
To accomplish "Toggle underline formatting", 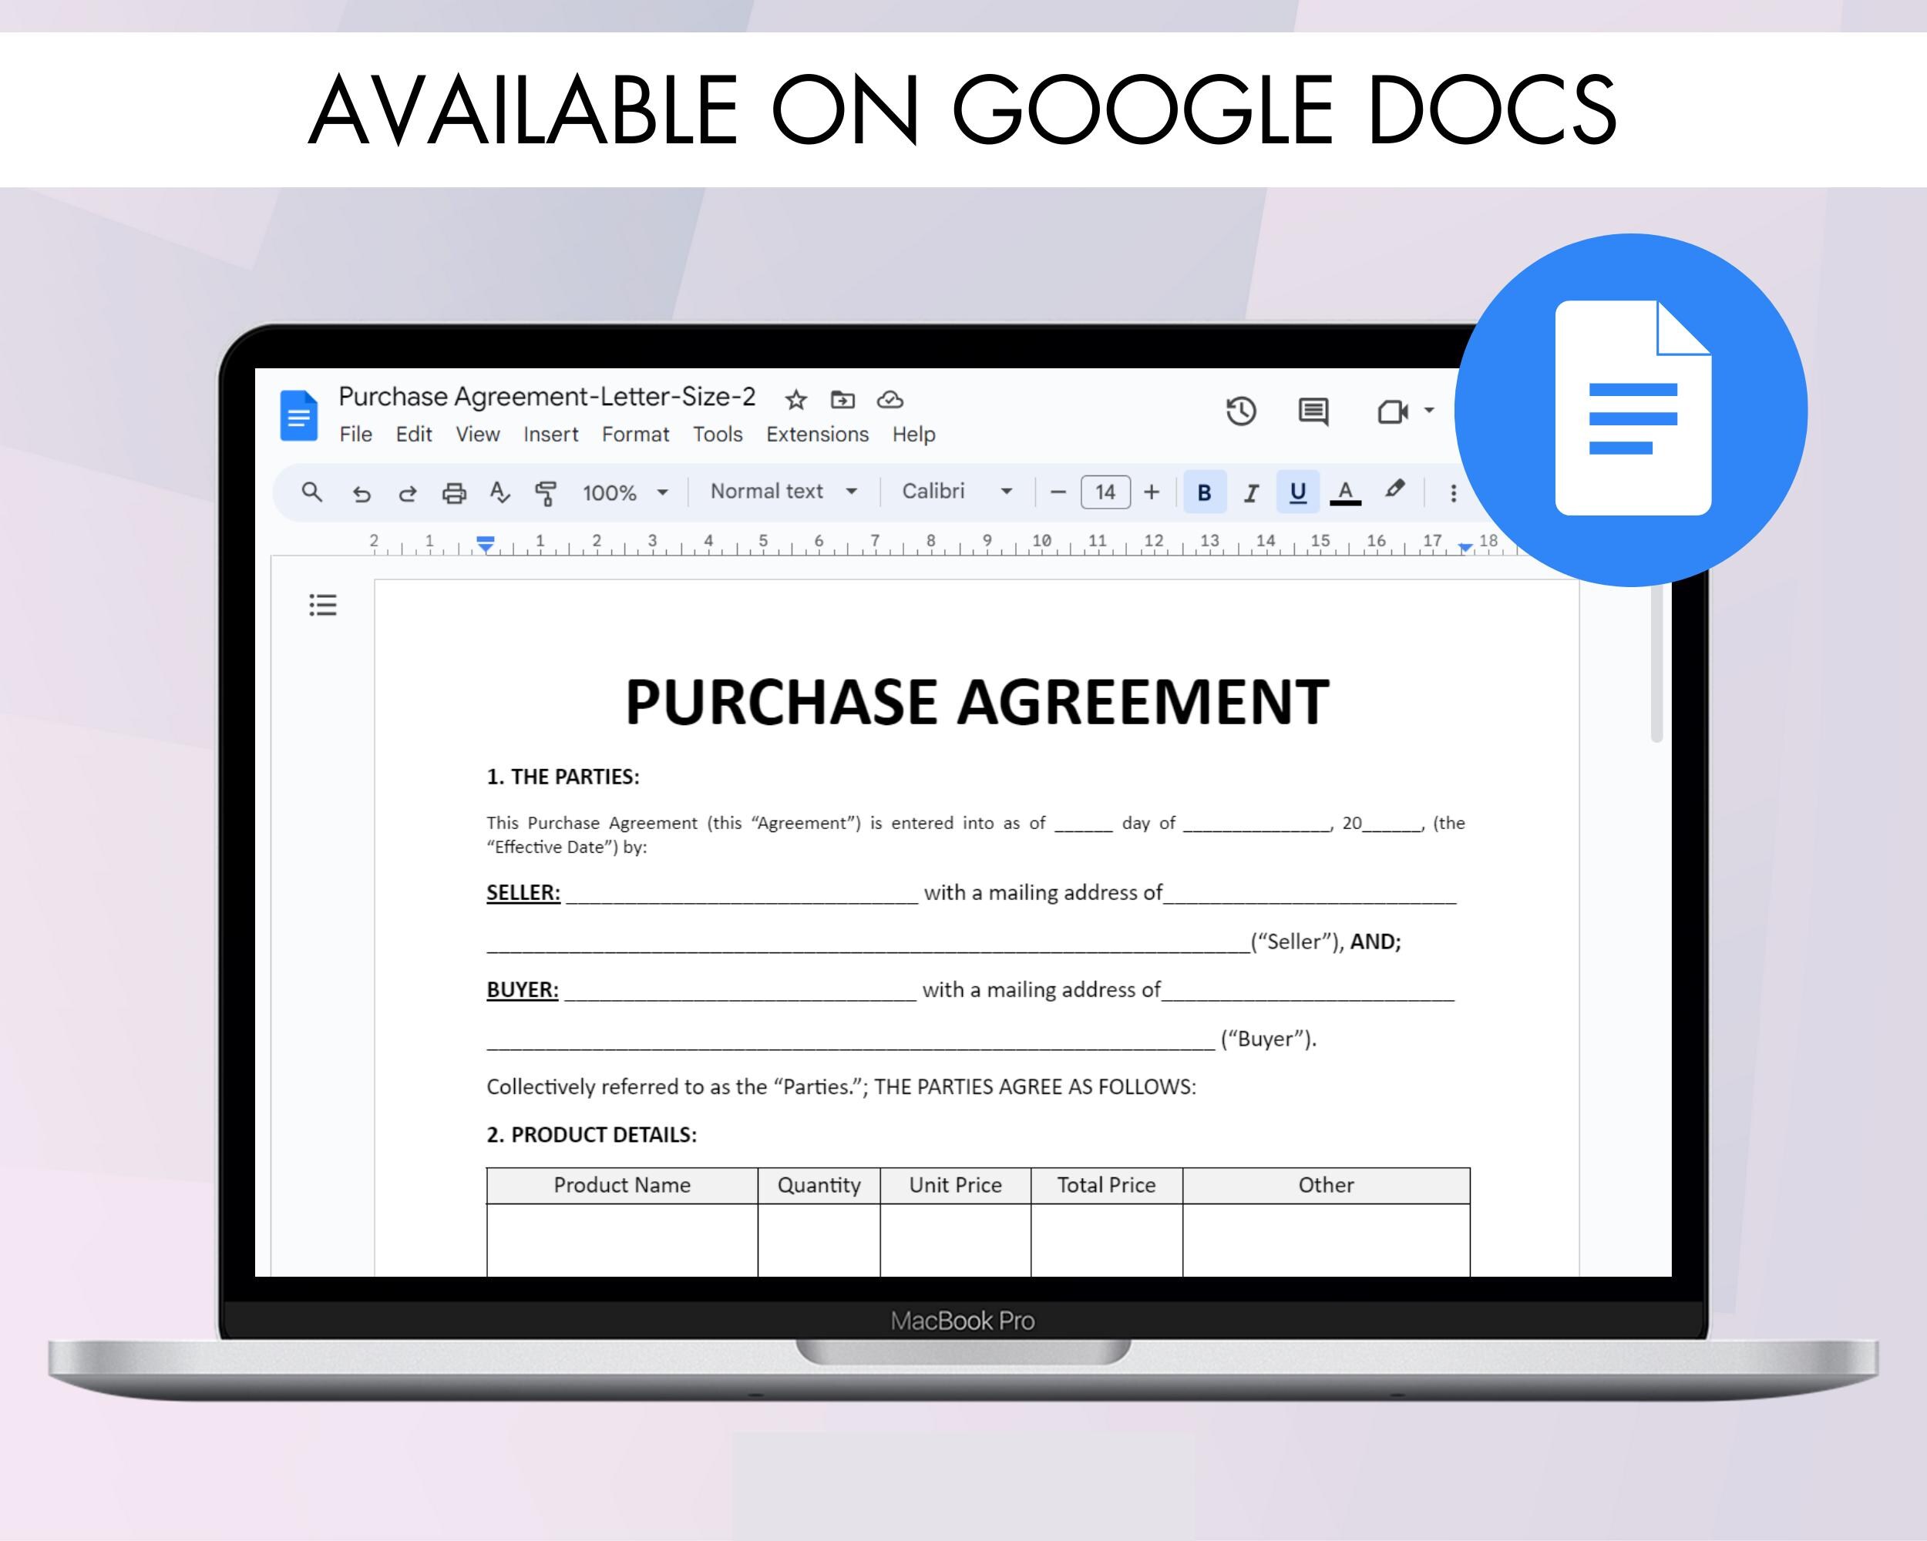I will pyautogui.click(x=1298, y=492).
